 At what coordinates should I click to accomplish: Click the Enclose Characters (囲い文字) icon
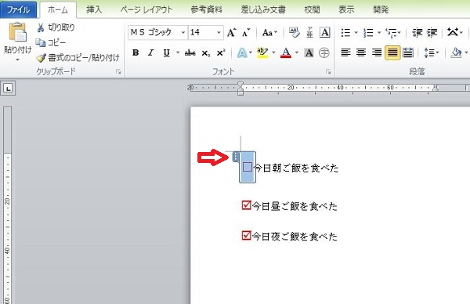pos(324,53)
